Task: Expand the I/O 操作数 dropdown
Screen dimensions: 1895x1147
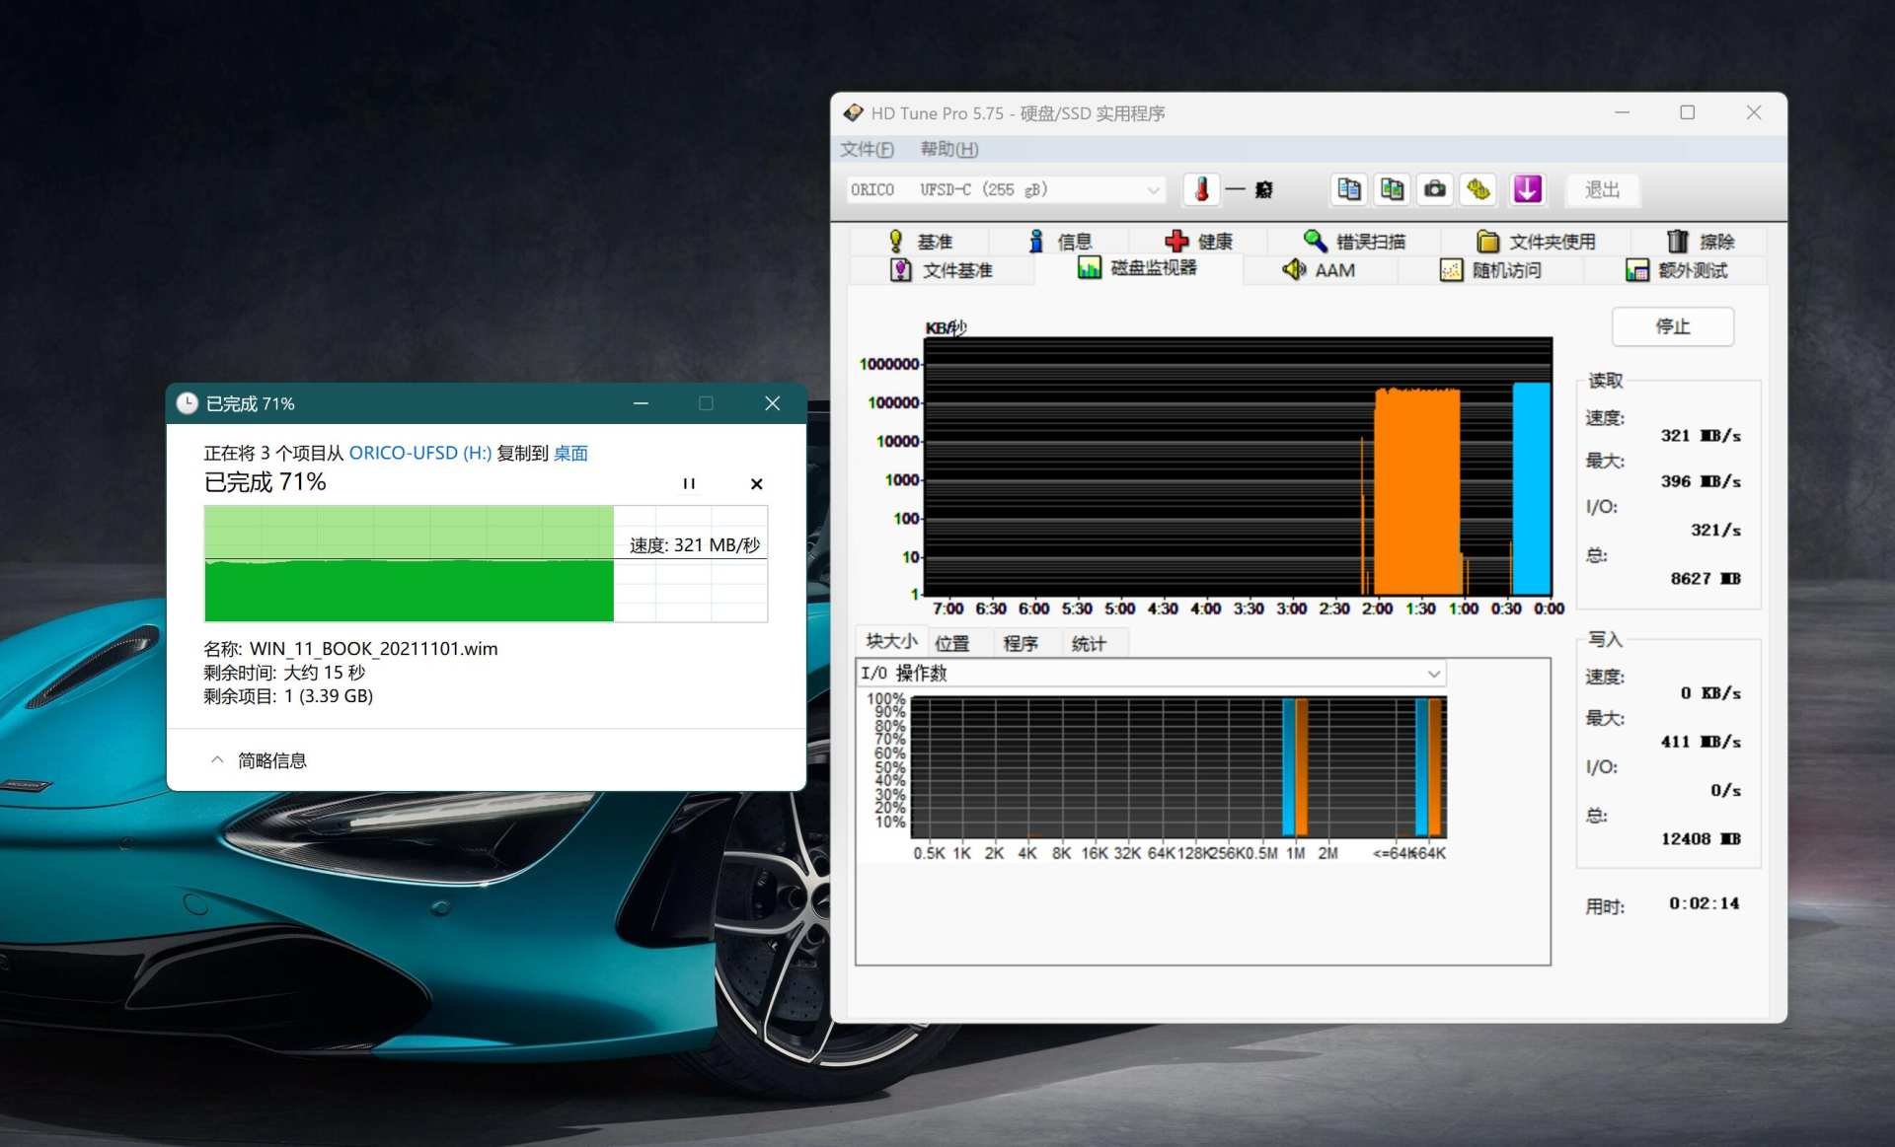Action: [1433, 674]
